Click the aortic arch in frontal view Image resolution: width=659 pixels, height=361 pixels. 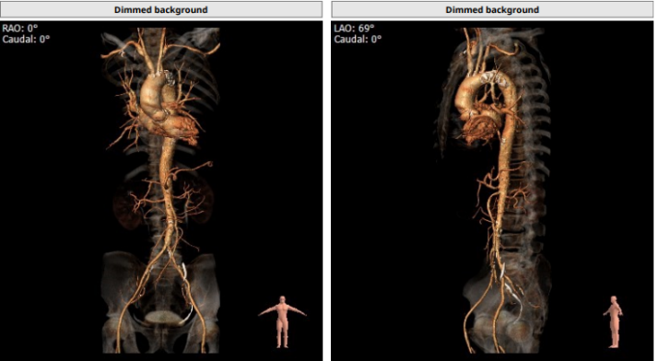pyautogui.click(x=155, y=90)
